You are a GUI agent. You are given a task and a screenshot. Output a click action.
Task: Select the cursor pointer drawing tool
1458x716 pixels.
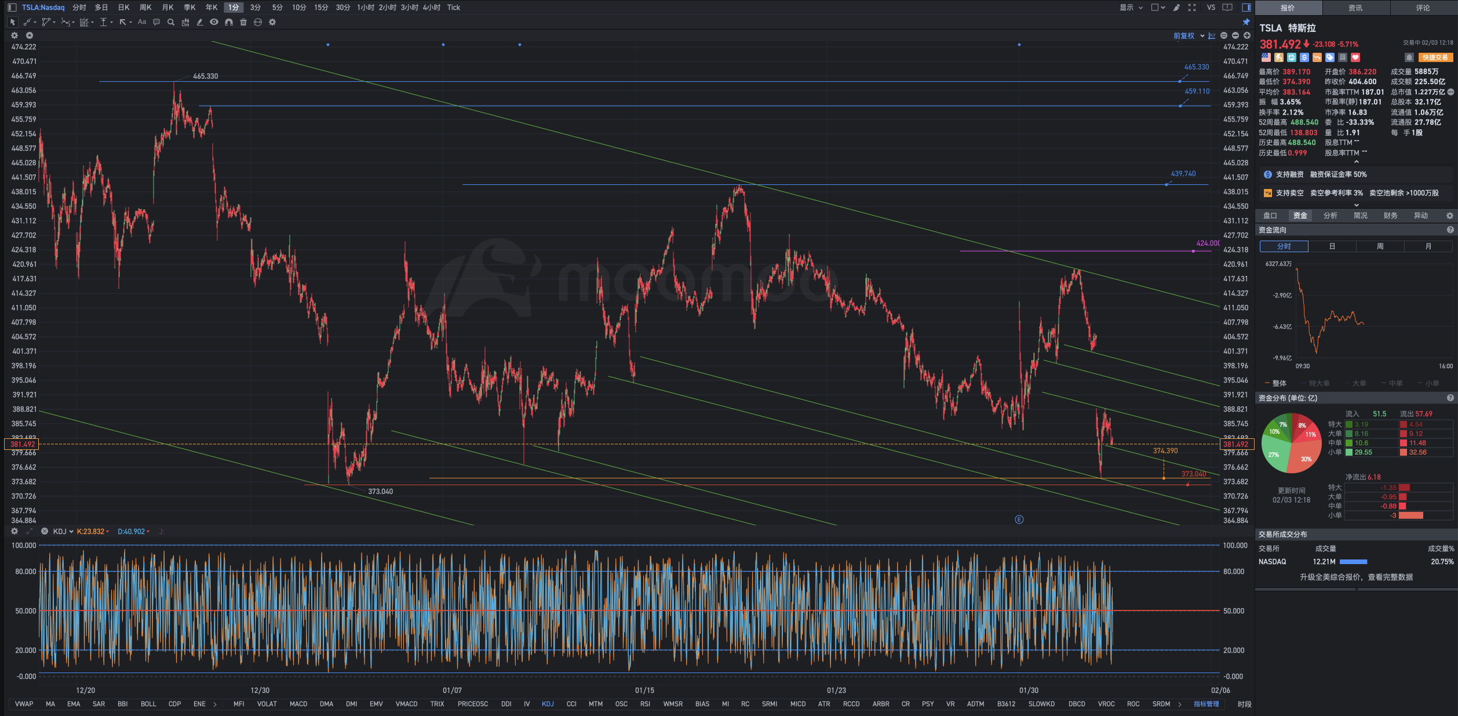pyautogui.click(x=12, y=22)
